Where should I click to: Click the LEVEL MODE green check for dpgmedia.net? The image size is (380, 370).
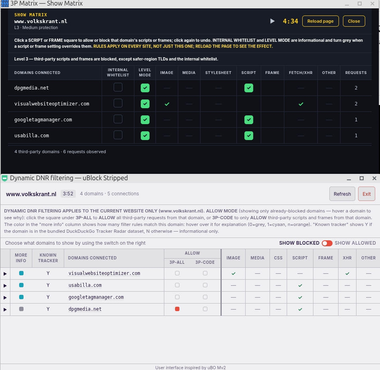pyautogui.click(x=145, y=88)
